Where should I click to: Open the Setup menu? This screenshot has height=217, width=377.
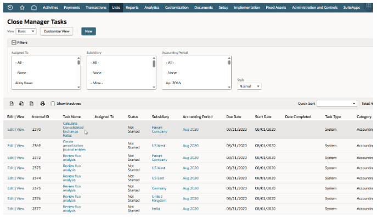223,8
